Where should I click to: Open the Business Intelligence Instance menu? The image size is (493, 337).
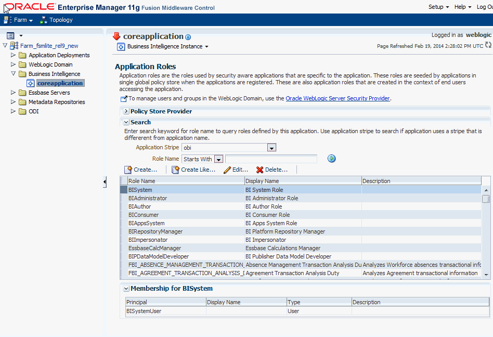coord(168,46)
